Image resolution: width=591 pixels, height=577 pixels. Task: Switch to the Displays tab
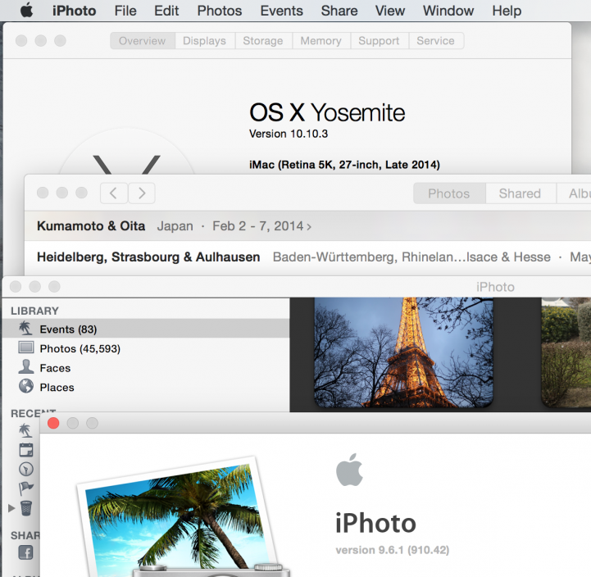(x=205, y=41)
